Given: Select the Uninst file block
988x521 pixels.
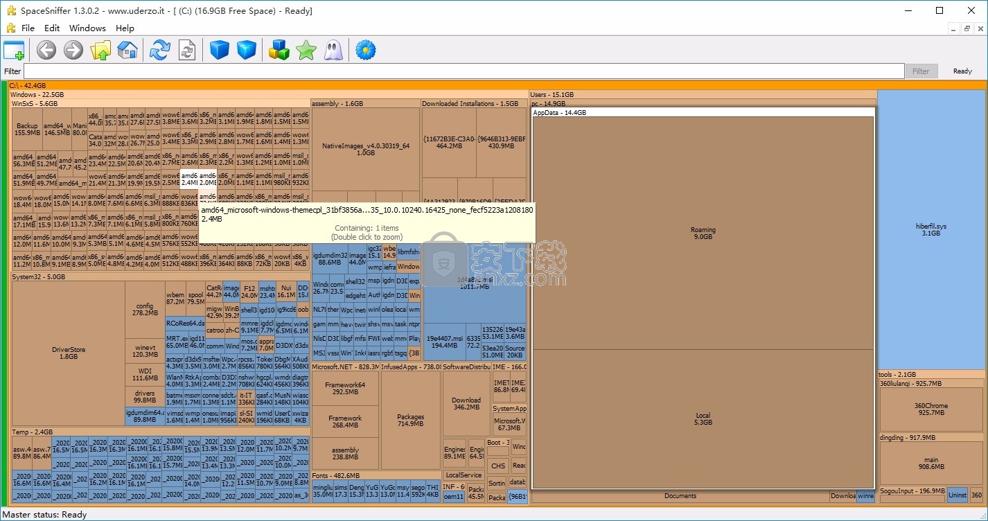Looking at the screenshot, I should coord(958,495).
